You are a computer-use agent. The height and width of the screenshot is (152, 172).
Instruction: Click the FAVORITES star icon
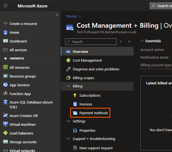(5, 58)
